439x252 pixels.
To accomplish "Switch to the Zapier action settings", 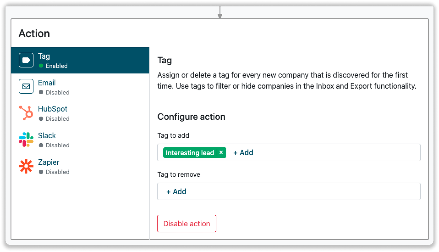I will point(49,162).
